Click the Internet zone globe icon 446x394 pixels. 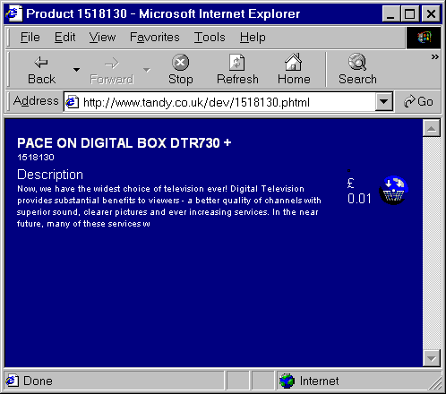(287, 381)
